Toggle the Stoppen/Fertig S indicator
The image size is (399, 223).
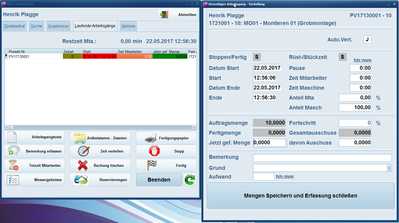(x=257, y=57)
